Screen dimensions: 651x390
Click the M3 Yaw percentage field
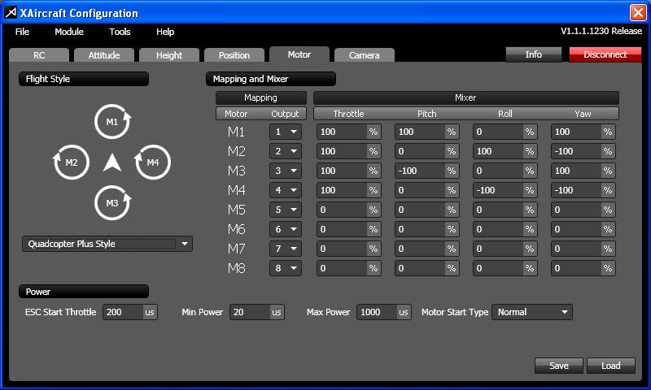(583, 171)
